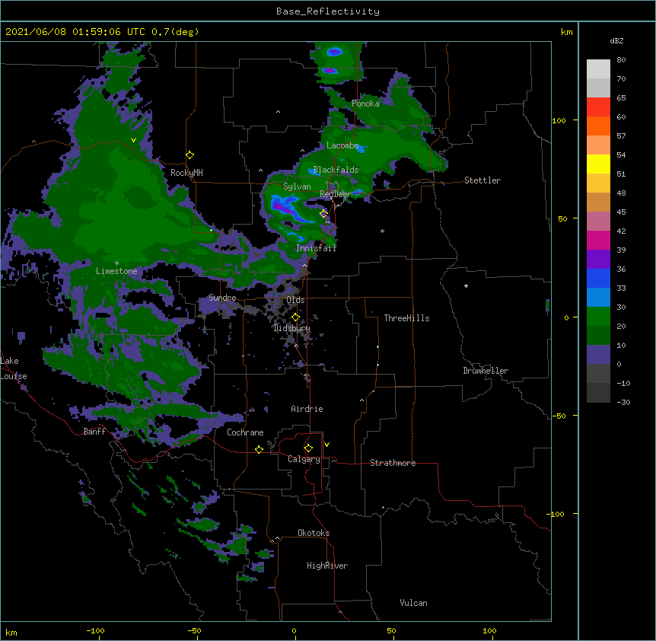656x641 pixels.
Task: Pick the yellow 51-54 dBZ legend swatch
Action: click(598, 164)
